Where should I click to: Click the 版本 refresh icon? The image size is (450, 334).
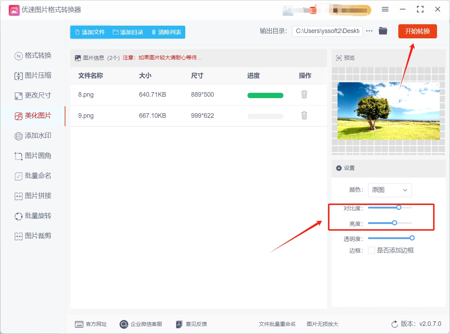click(394, 324)
